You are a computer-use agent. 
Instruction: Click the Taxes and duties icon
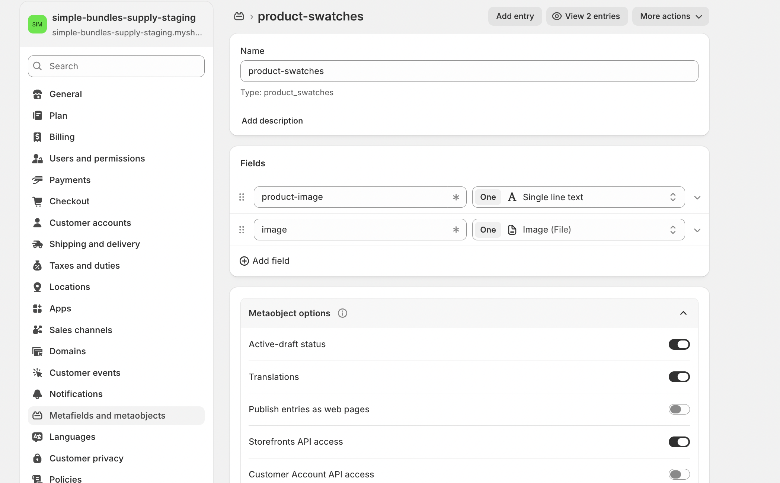[37, 266]
